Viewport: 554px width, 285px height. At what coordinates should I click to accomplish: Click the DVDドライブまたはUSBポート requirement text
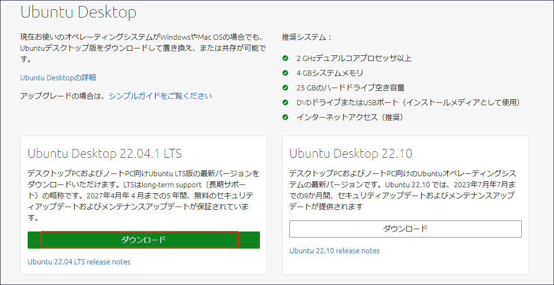point(408,102)
